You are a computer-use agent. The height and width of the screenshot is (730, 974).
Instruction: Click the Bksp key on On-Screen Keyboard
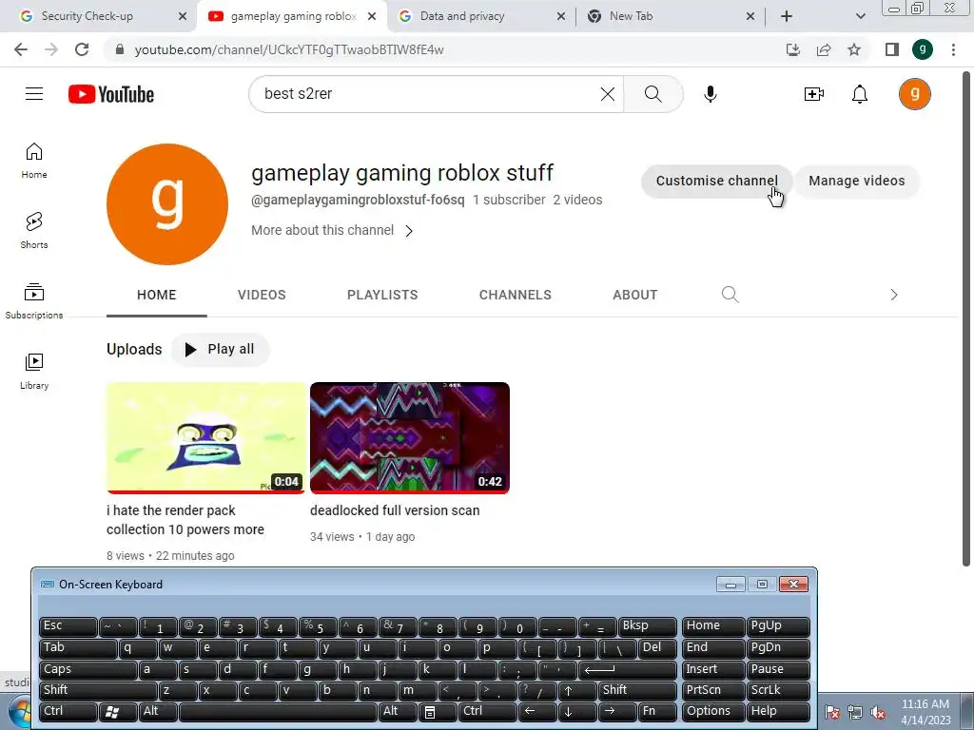(647, 626)
